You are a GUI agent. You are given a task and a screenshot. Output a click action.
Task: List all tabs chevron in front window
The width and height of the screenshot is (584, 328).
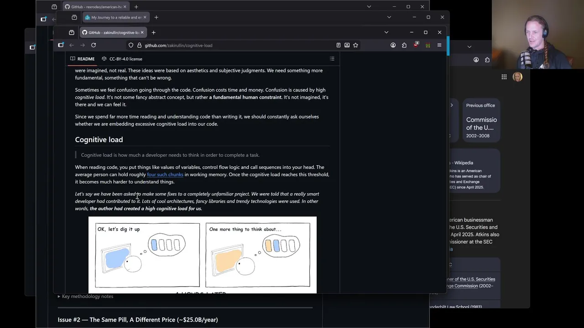(x=386, y=32)
